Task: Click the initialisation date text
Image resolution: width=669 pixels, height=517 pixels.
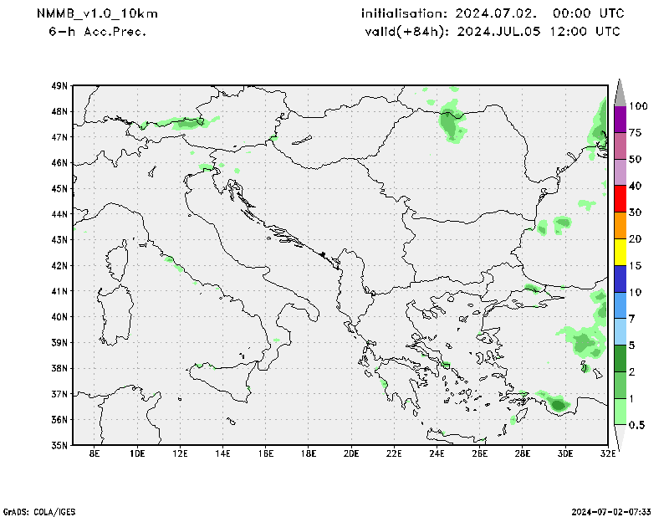Action: [x=493, y=14]
